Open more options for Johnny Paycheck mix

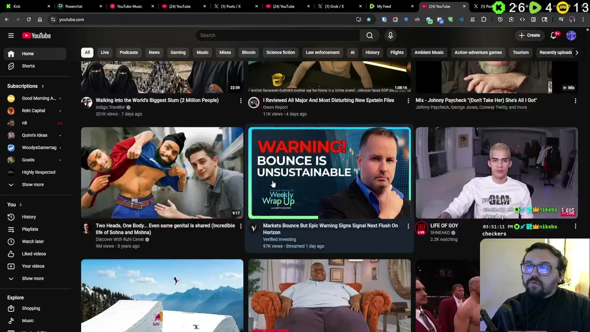click(575, 101)
